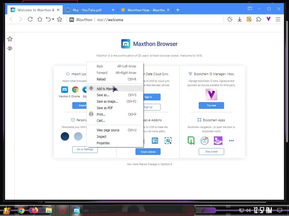Click the volume speaker tray icon

(248, 210)
